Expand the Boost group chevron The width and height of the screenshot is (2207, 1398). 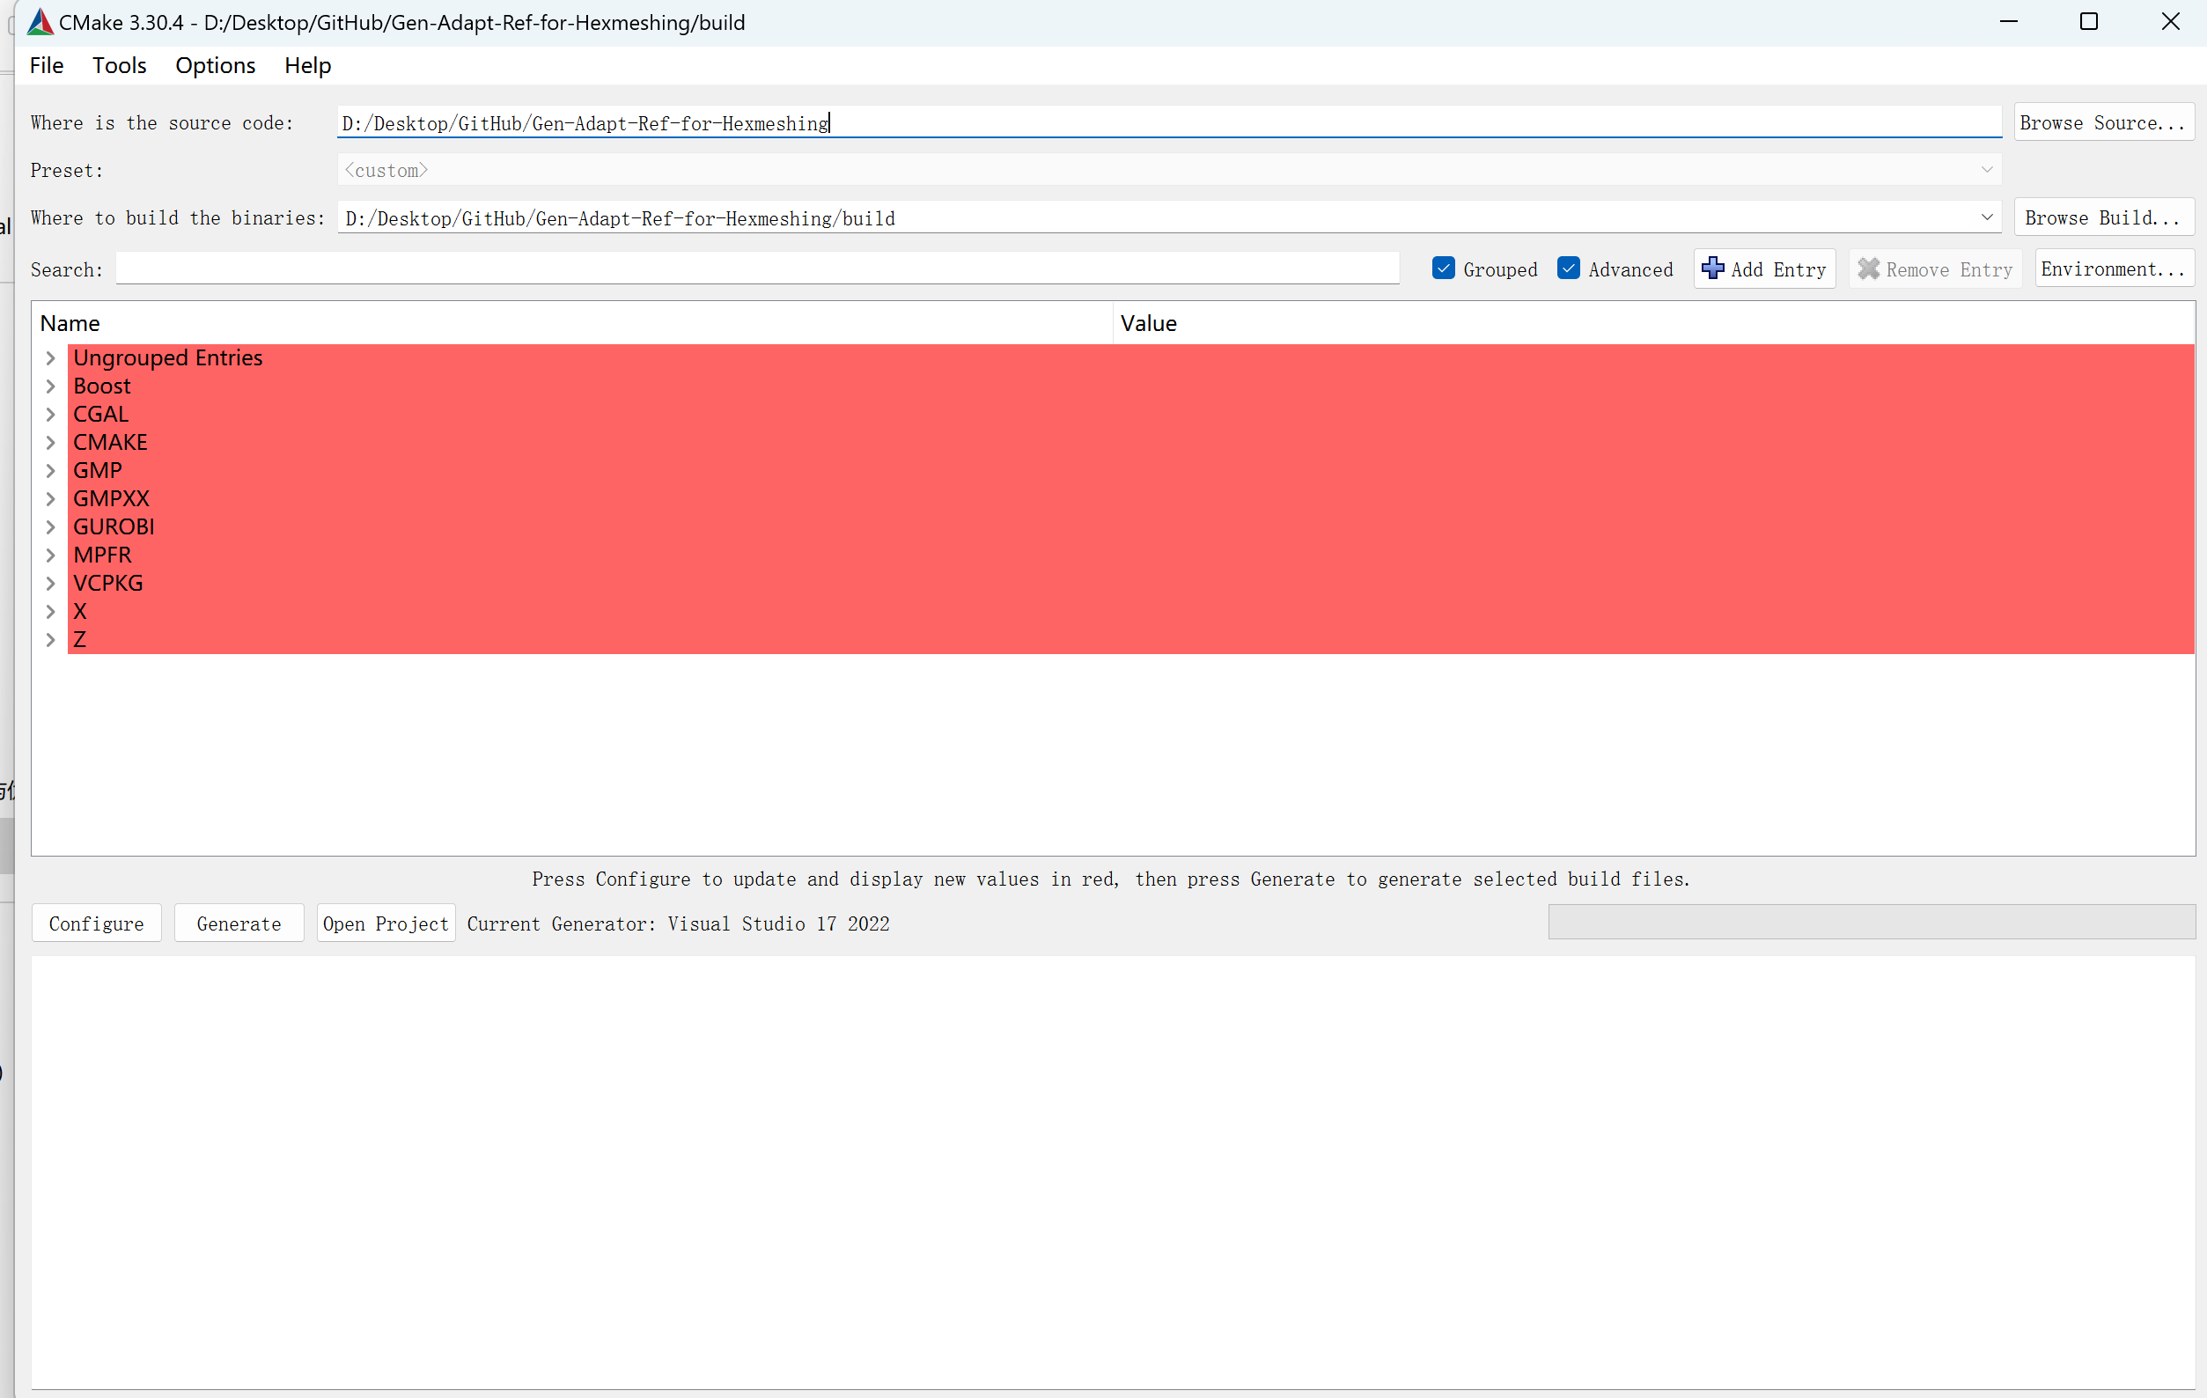click(x=51, y=386)
